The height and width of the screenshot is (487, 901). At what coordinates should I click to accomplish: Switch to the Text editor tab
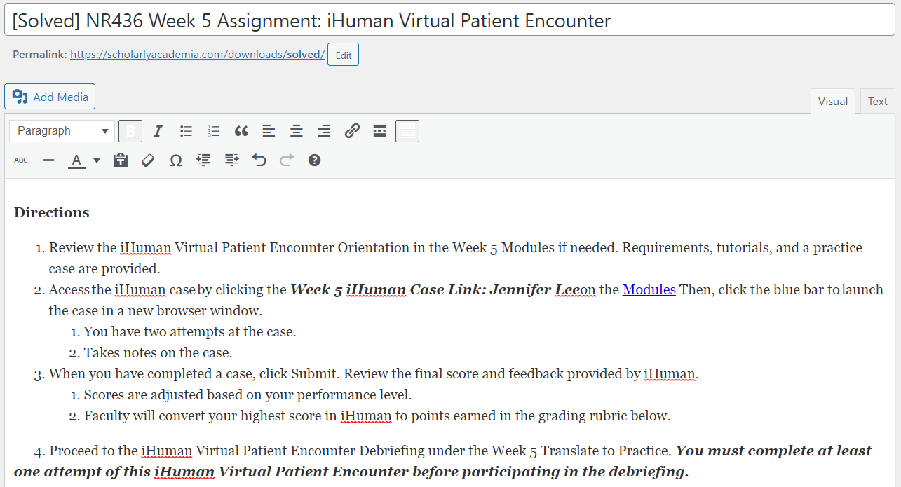pyautogui.click(x=878, y=101)
